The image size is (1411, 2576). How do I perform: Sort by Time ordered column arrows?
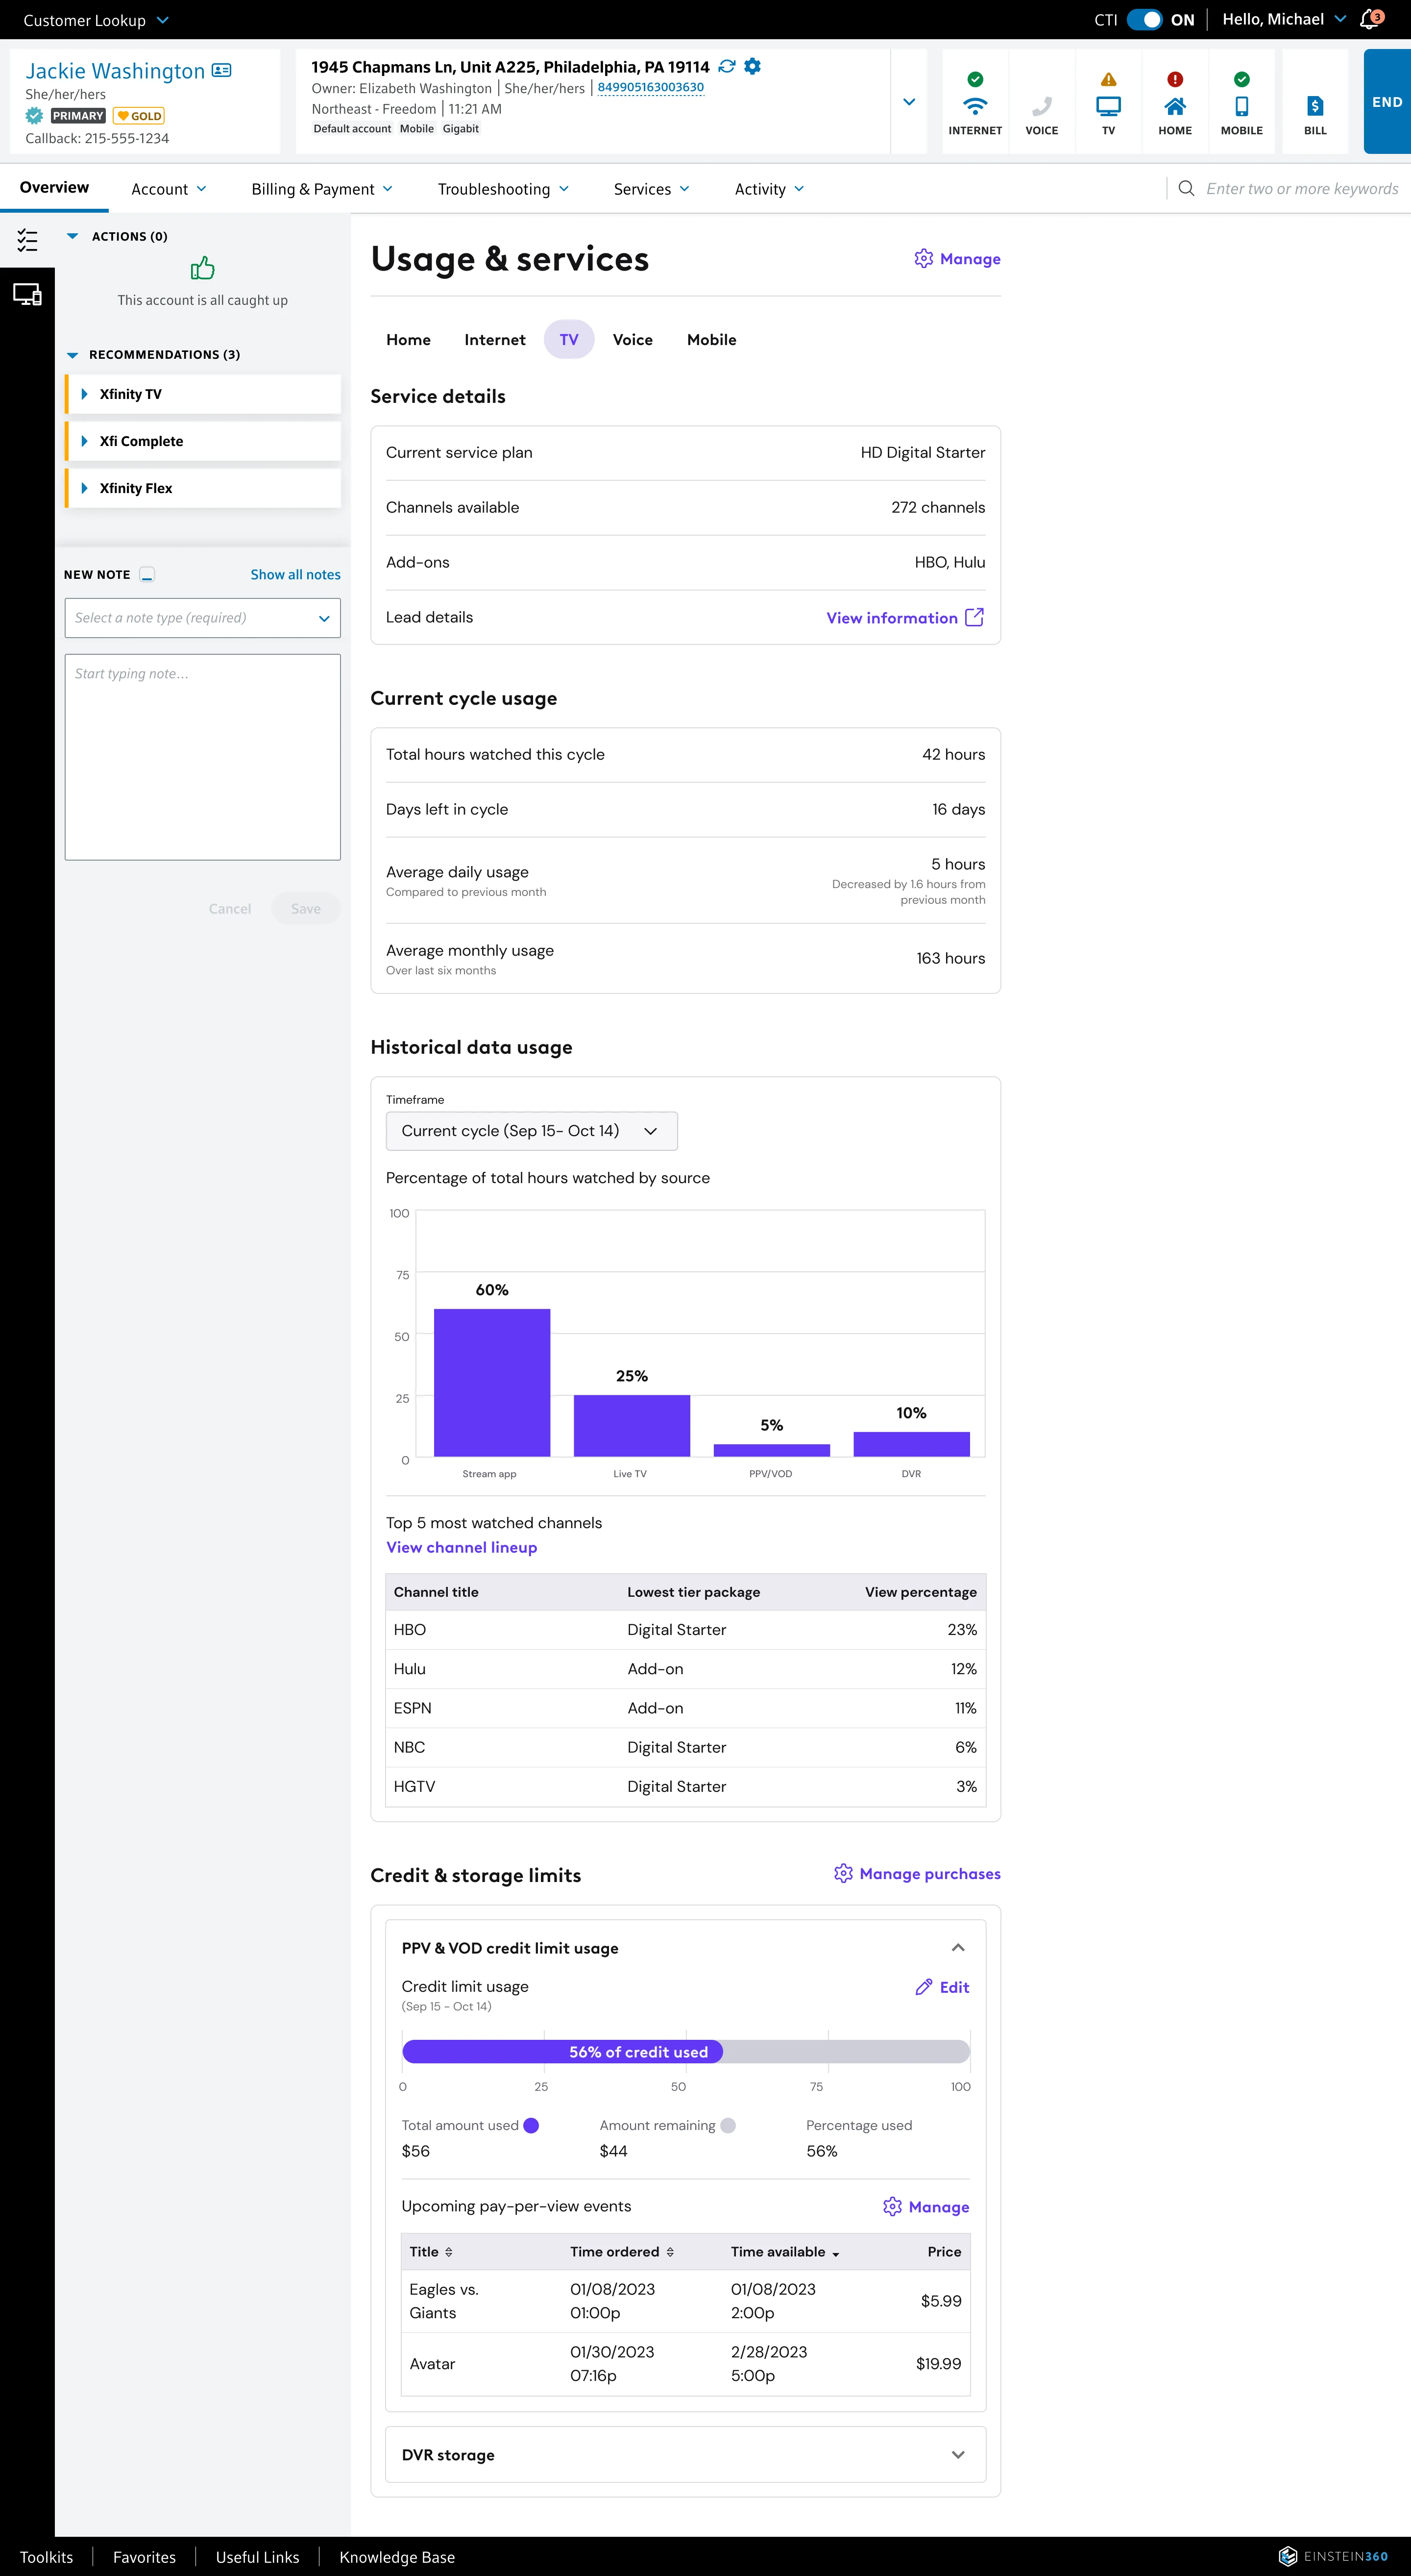pos(670,2251)
